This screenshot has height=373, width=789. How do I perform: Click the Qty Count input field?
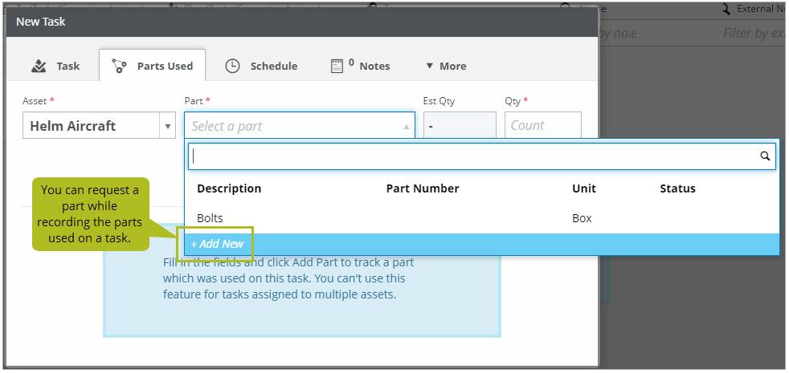coord(542,126)
